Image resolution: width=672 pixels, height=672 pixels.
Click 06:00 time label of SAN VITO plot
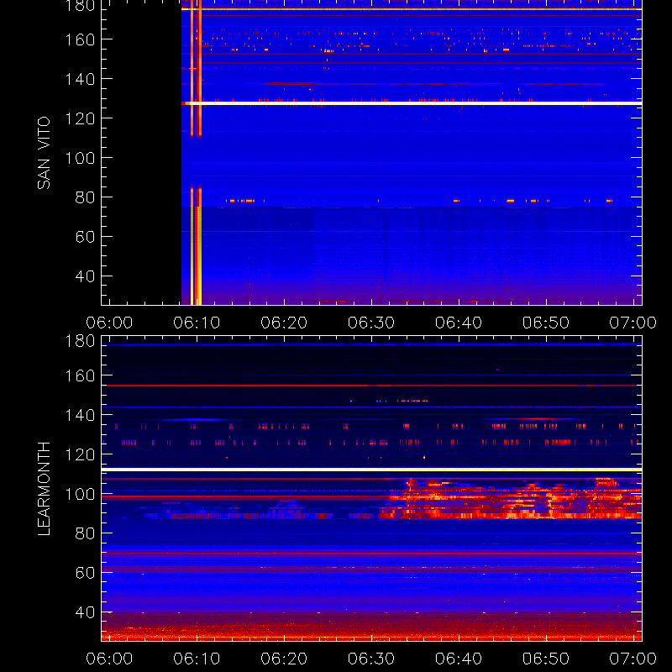point(109,323)
